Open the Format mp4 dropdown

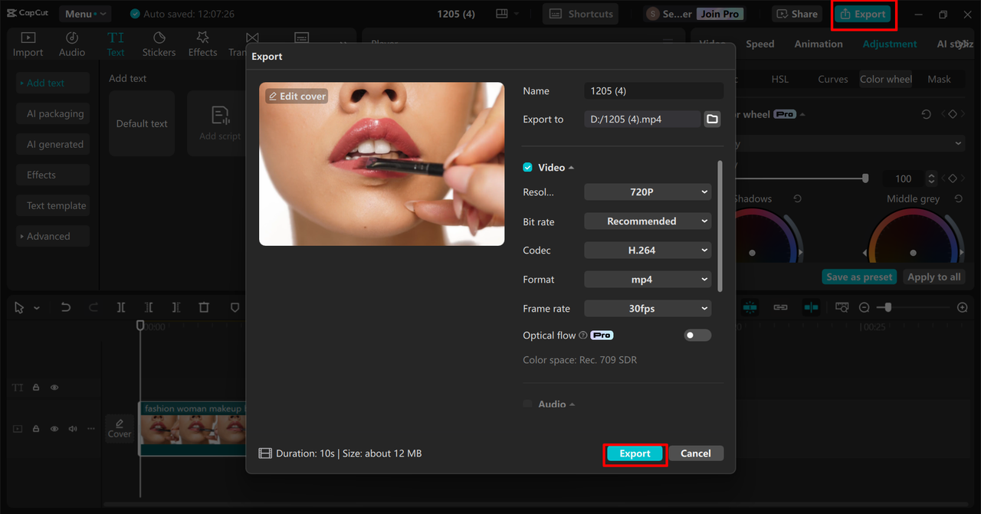[x=648, y=280]
